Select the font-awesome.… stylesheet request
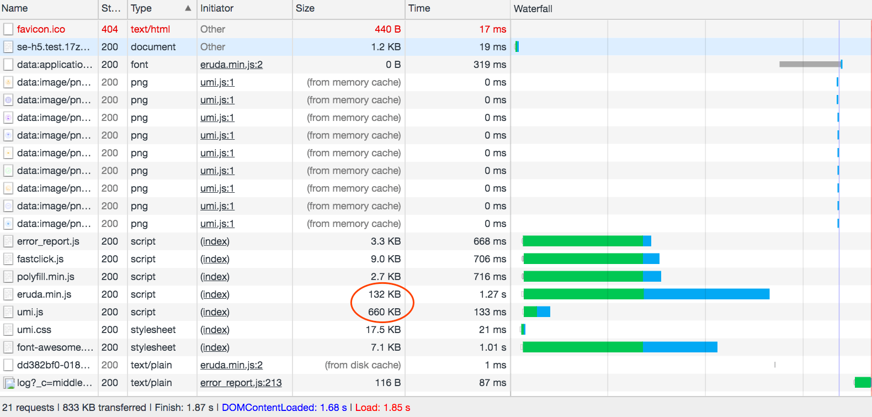The height and width of the screenshot is (417, 872). (x=55, y=347)
